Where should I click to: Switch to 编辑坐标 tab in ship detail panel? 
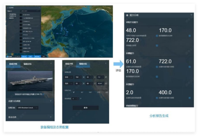click(x=27, y=64)
